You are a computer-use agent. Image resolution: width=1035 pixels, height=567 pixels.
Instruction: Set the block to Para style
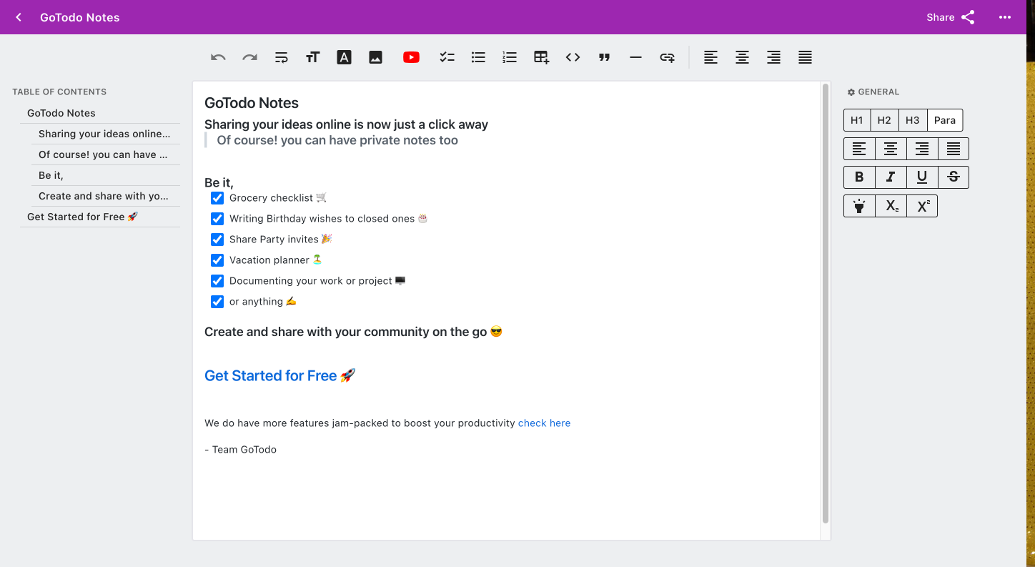[945, 120]
